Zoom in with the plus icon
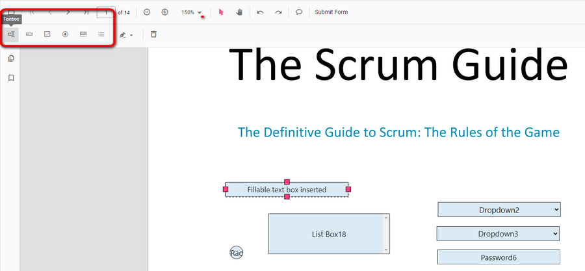585x271 pixels. 164,12
